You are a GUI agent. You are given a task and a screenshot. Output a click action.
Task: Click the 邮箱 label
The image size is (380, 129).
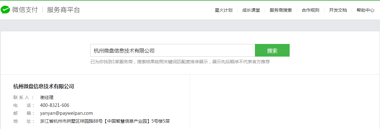pos(24,113)
